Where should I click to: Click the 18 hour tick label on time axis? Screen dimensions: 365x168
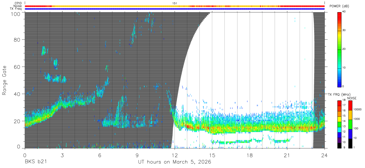coord(250,155)
